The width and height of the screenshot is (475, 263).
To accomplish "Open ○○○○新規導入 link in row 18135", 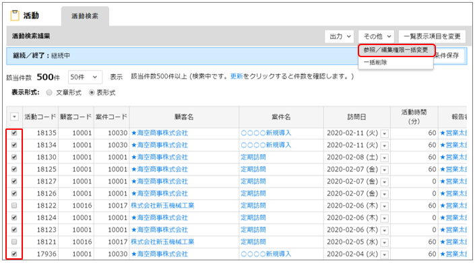I will pos(266,133).
